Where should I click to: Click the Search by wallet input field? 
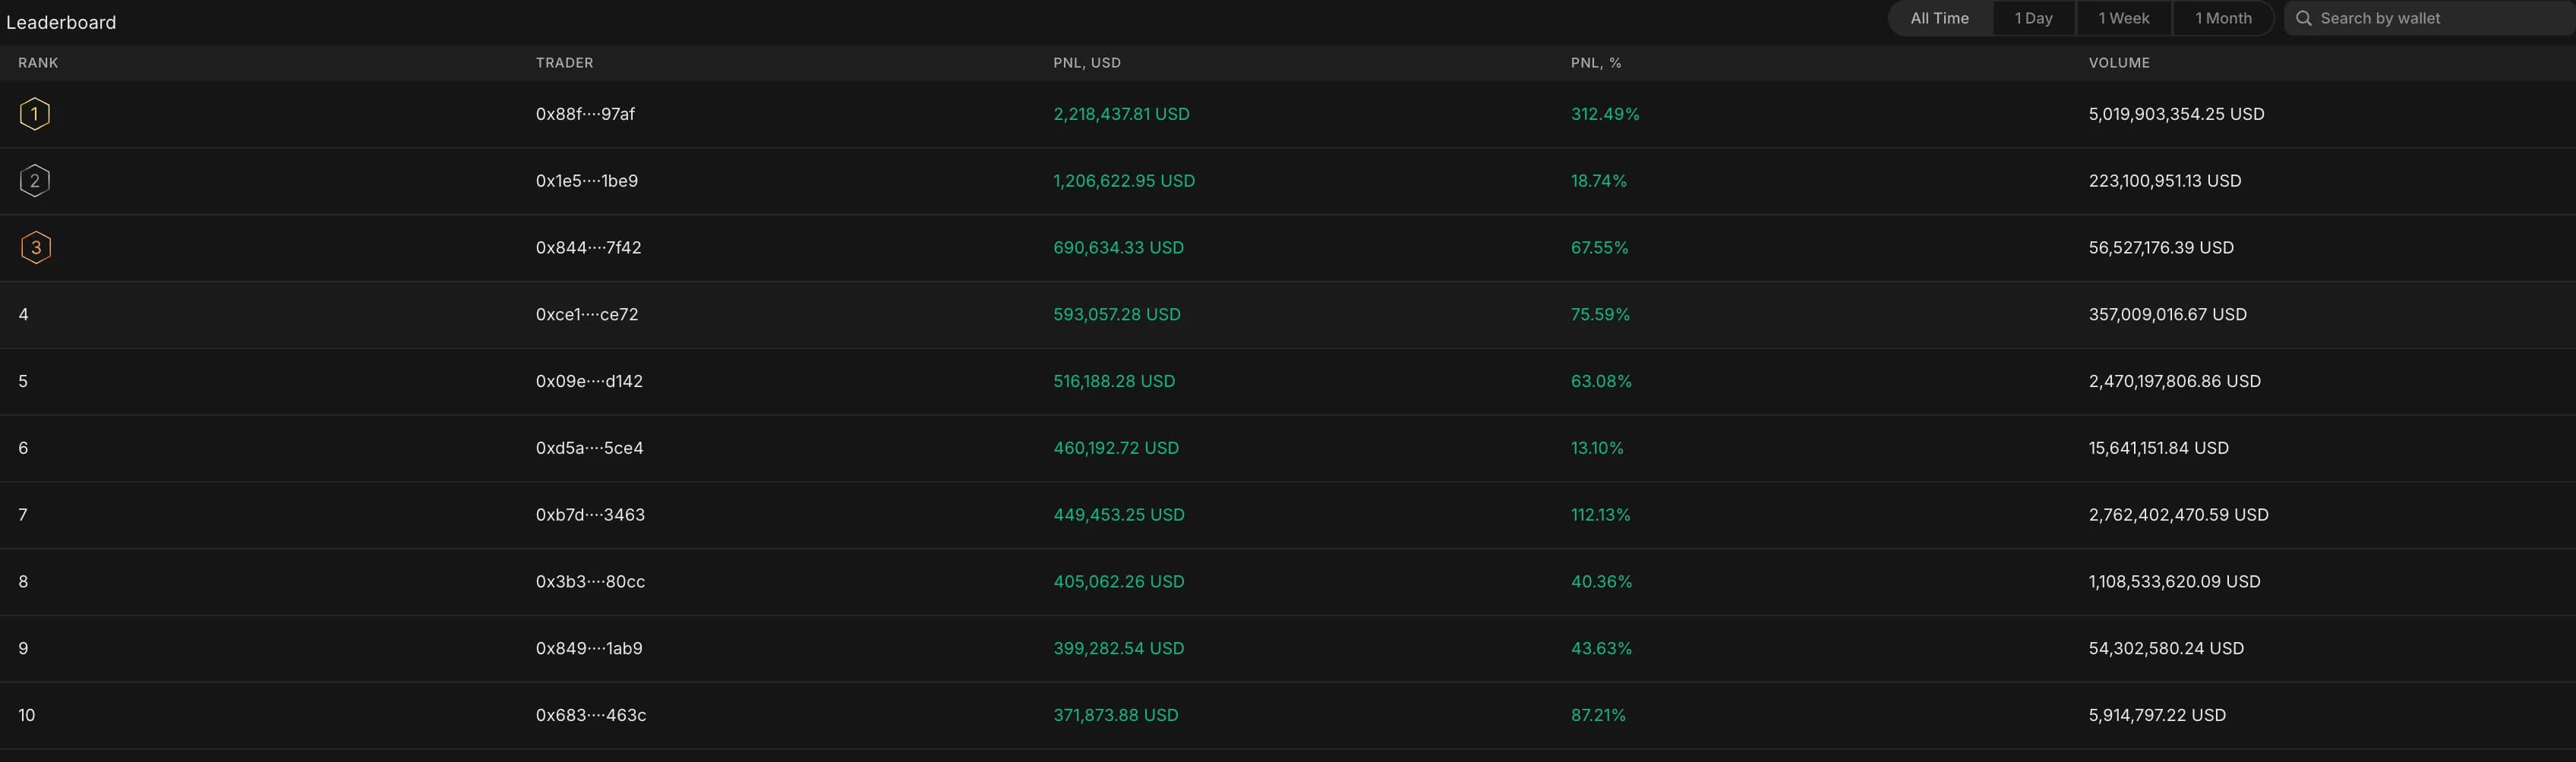(x=2420, y=18)
